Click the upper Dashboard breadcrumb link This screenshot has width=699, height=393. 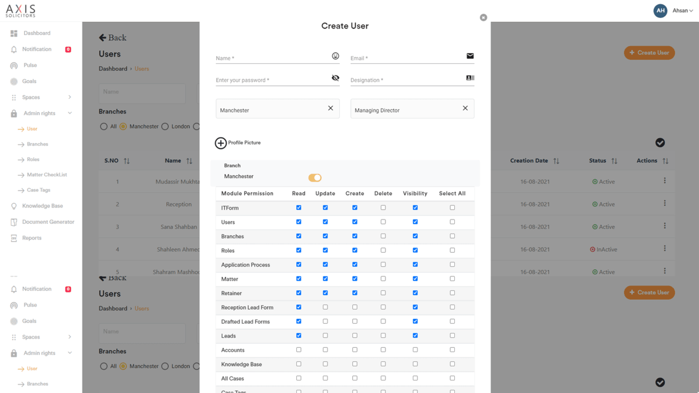113,69
